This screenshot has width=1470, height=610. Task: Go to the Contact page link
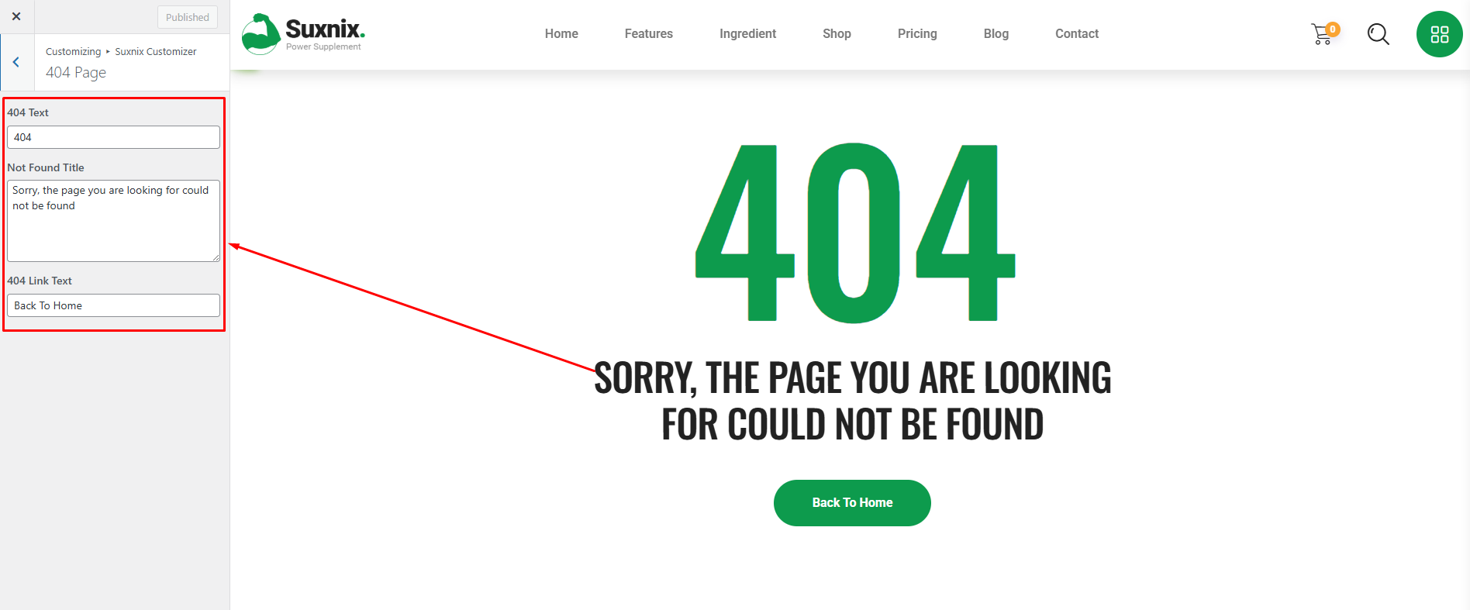tap(1077, 34)
